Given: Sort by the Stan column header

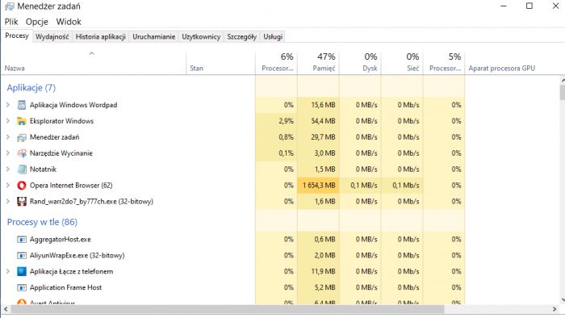Looking at the screenshot, I should [220, 63].
